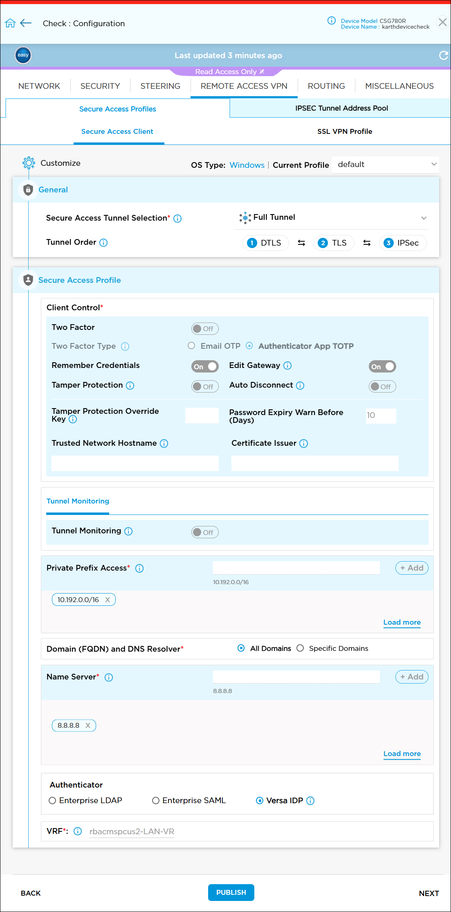Screen dimensions: 451x912
Task: Click the home icon in header
Action: 10,23
